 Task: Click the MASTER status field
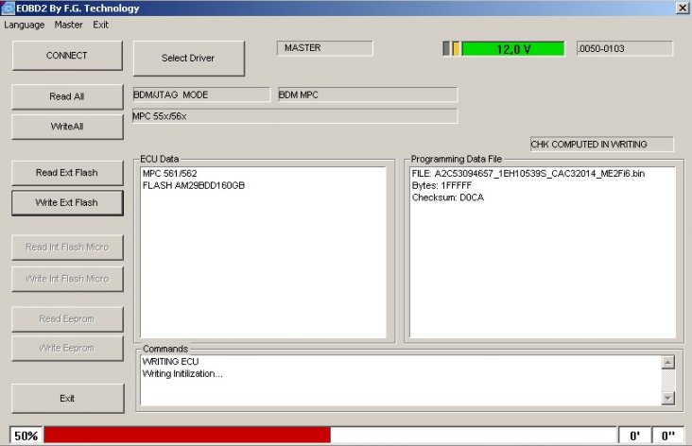pos(325,48)
